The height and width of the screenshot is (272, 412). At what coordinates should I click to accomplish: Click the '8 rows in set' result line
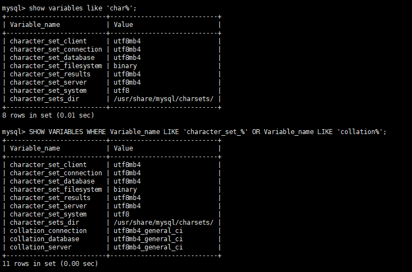coord(48,115)
